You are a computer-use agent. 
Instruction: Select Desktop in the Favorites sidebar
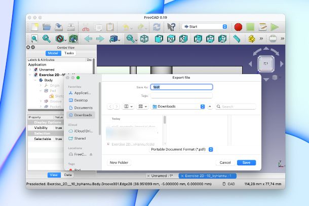(x=81, y=100)
